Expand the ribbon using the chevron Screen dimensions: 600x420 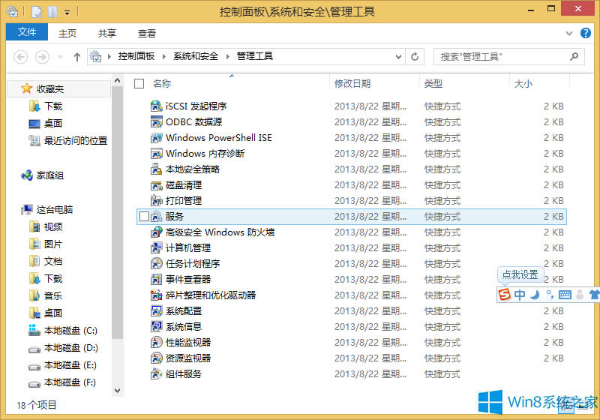pos(571,34)
